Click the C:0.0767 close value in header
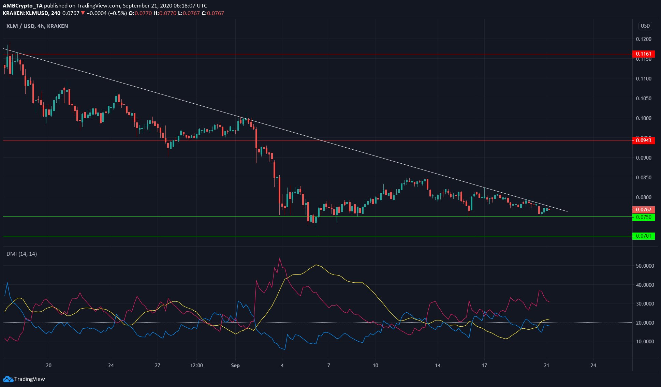 point(213,13)
